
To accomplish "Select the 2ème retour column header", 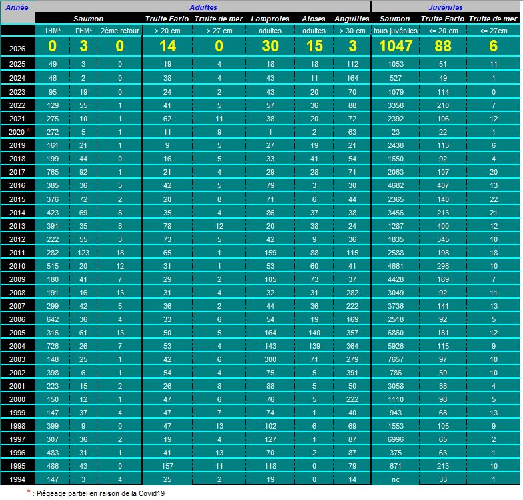I will point(120,31).
